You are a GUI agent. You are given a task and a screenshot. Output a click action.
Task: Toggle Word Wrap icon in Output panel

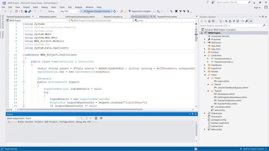[101, 118]
